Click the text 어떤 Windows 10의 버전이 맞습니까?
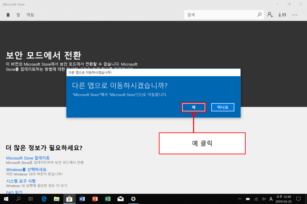The image size is (307, 204). pos(34,174)
